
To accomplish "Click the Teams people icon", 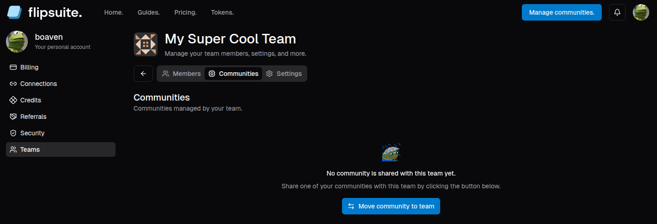I will 13,149.
